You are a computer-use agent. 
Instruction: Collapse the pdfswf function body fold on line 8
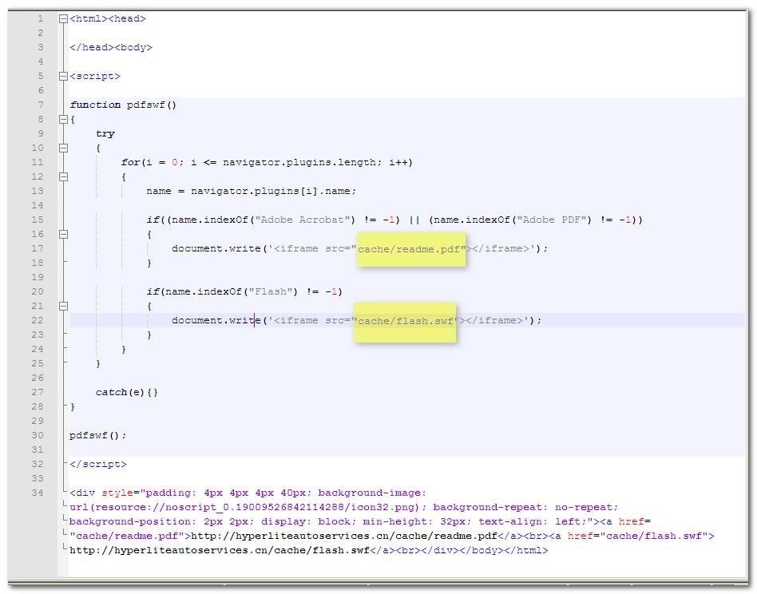(x=64, y=119)
